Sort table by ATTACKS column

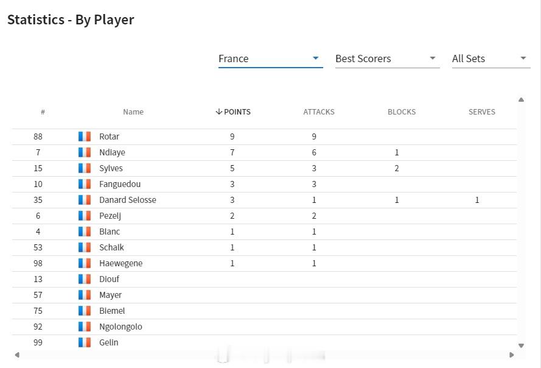(x=319, y=112)
